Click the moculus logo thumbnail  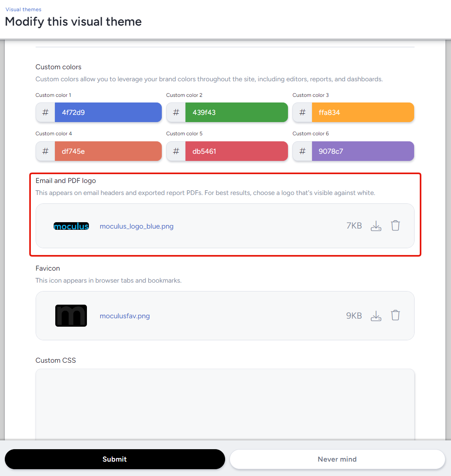coord(71,226)
